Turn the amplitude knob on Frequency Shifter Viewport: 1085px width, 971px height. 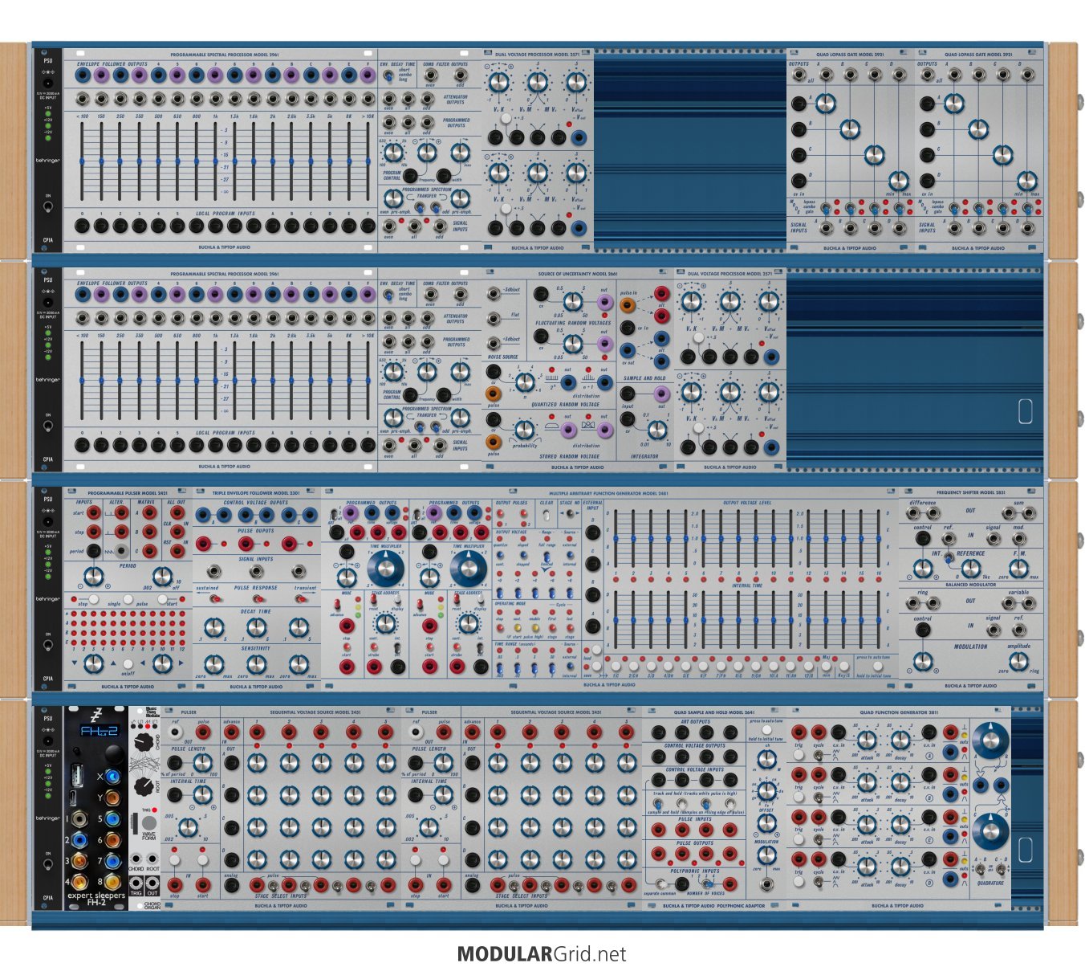click(1019, 661)
